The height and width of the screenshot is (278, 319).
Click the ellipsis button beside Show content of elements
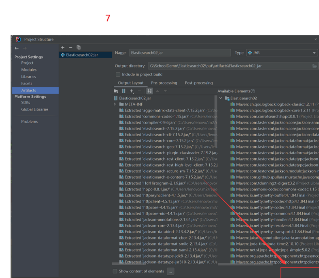pos(171,271)
